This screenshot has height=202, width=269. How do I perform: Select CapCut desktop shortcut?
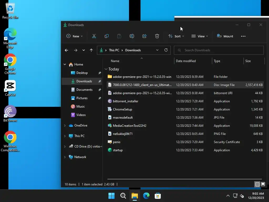click(10, 88)
